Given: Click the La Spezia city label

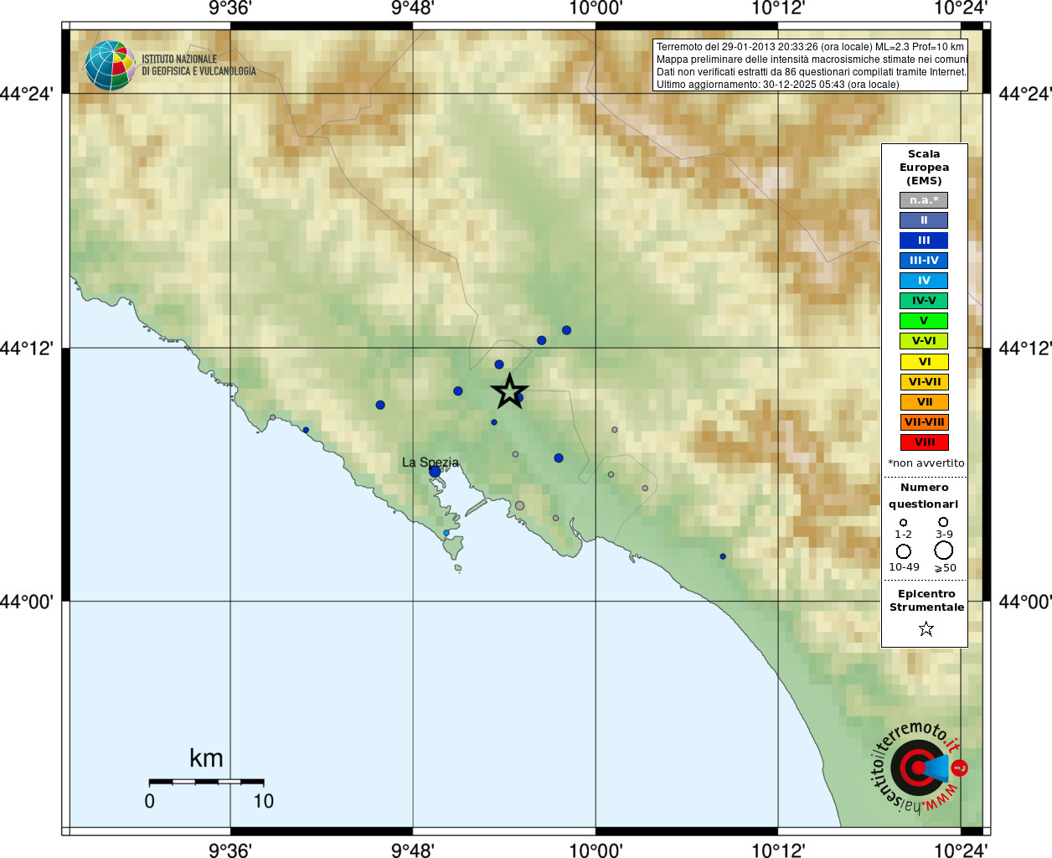Looking at the screenshot, I should (x=431, y=462).
